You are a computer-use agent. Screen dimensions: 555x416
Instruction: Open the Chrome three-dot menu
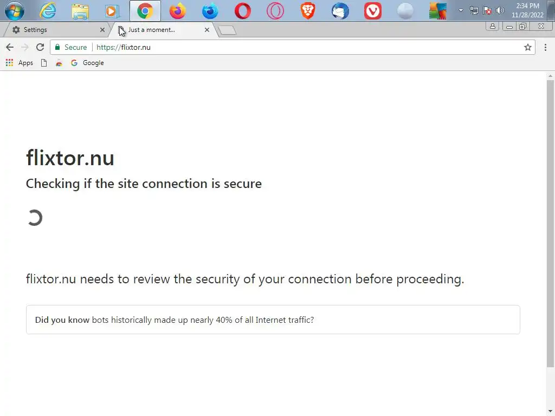[x=545, y=47]
